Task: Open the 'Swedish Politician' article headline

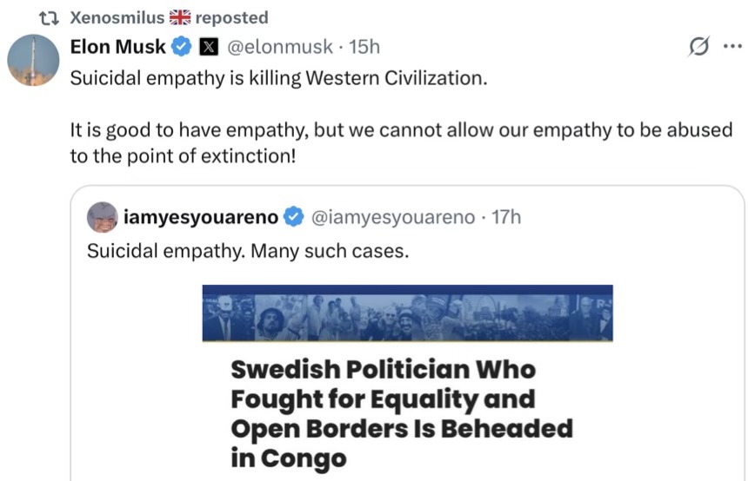Action: [x=402, y=413]
